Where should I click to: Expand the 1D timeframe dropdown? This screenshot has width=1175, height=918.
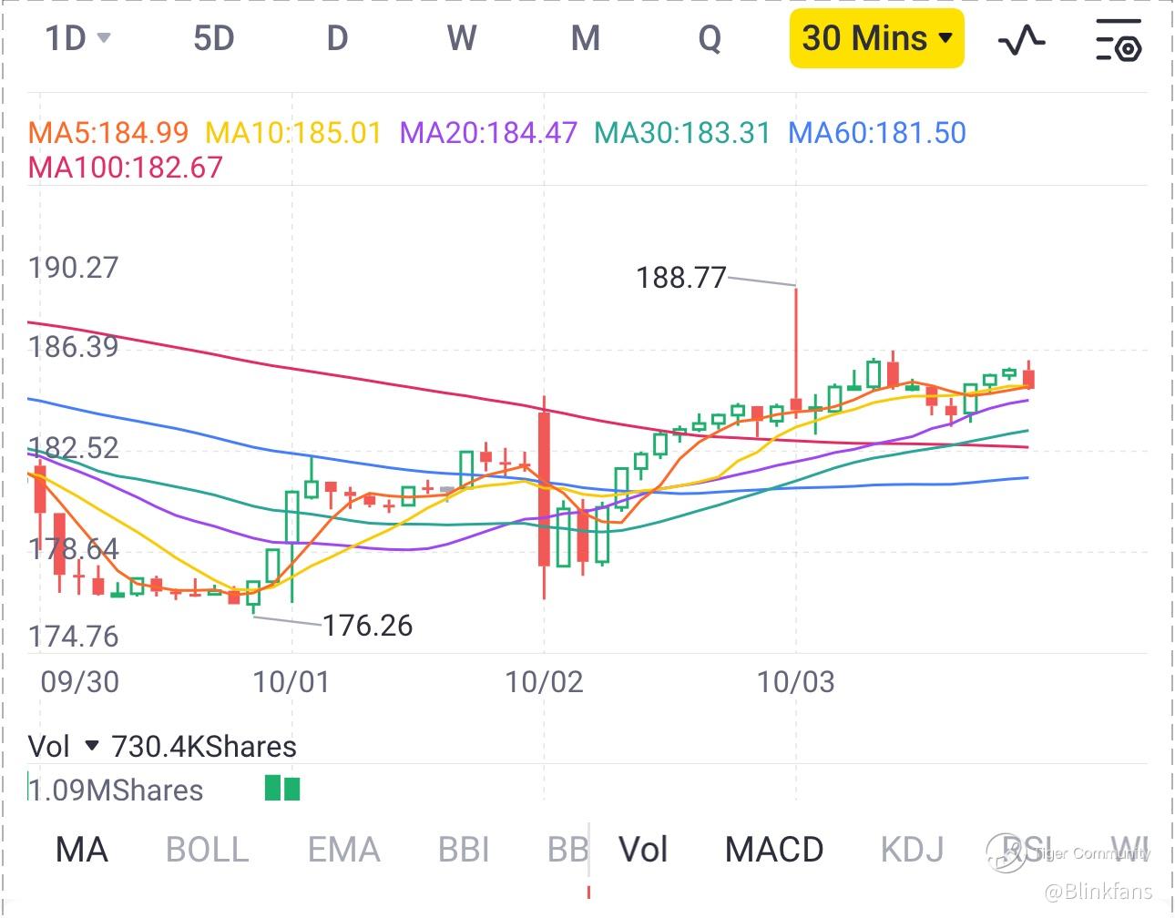78,38
